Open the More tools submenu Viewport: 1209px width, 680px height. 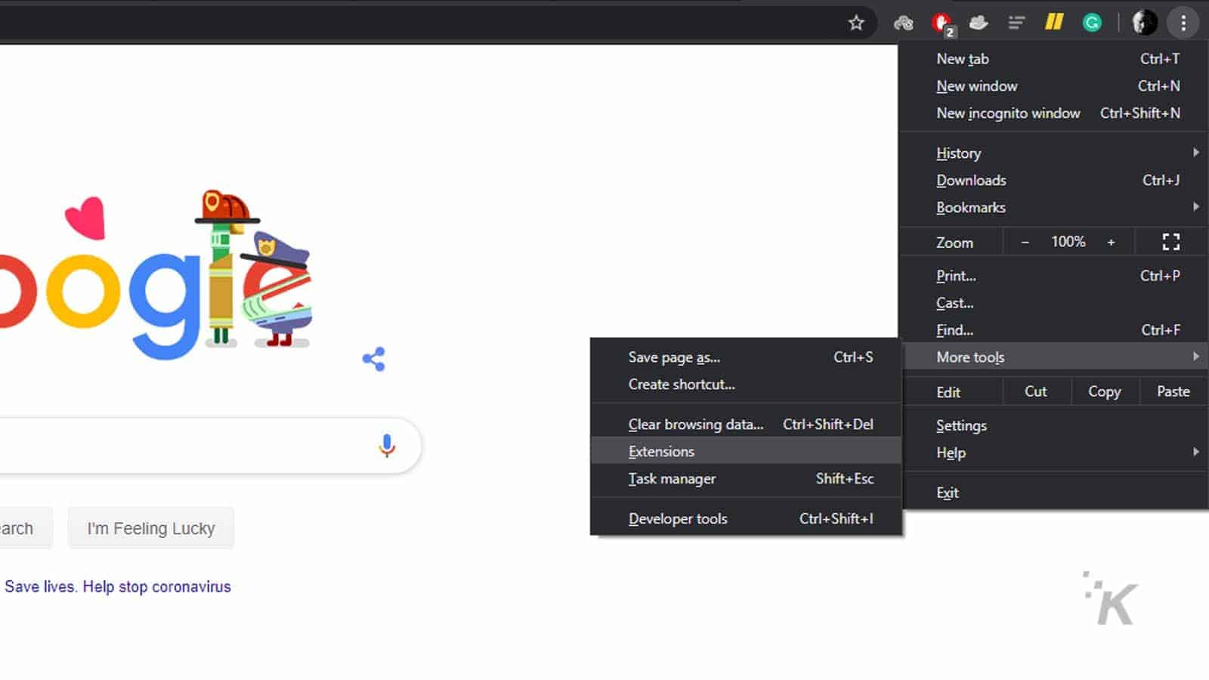pos(1053,357)
